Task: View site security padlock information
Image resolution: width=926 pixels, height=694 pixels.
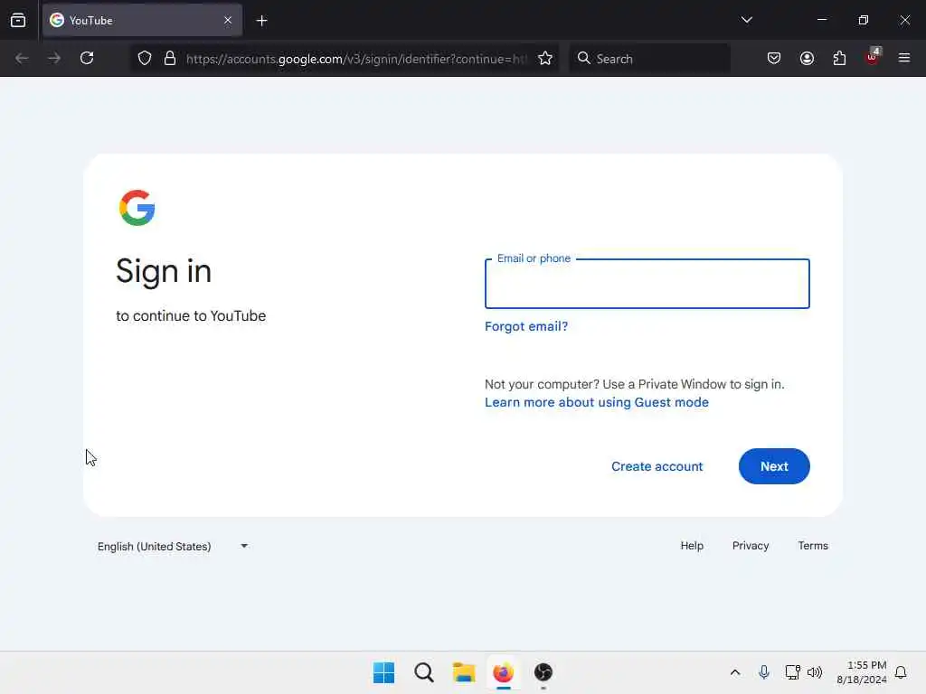Action: [x=170, y=59]
